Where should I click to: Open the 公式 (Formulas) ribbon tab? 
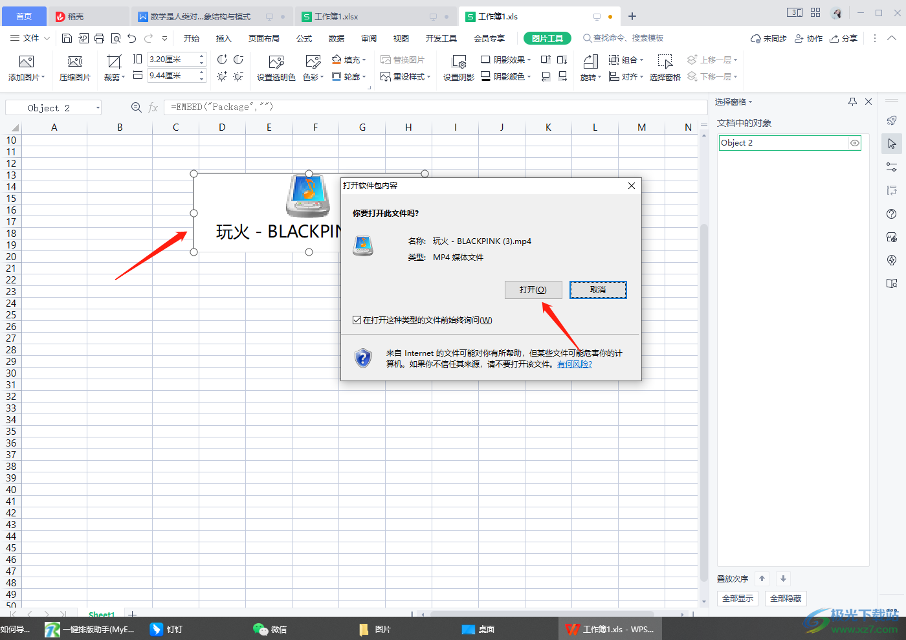[x=304, y=38]
